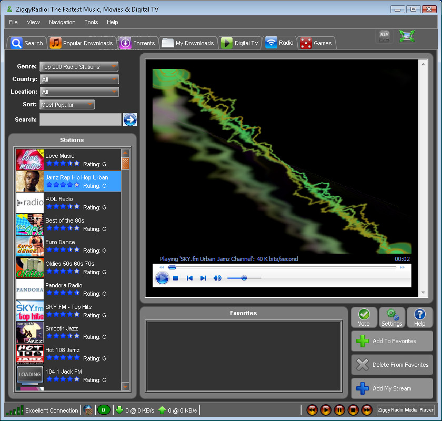The image size is (442, 421).
Task: Click stations list scroll up arrow
Action: point(125,153)
